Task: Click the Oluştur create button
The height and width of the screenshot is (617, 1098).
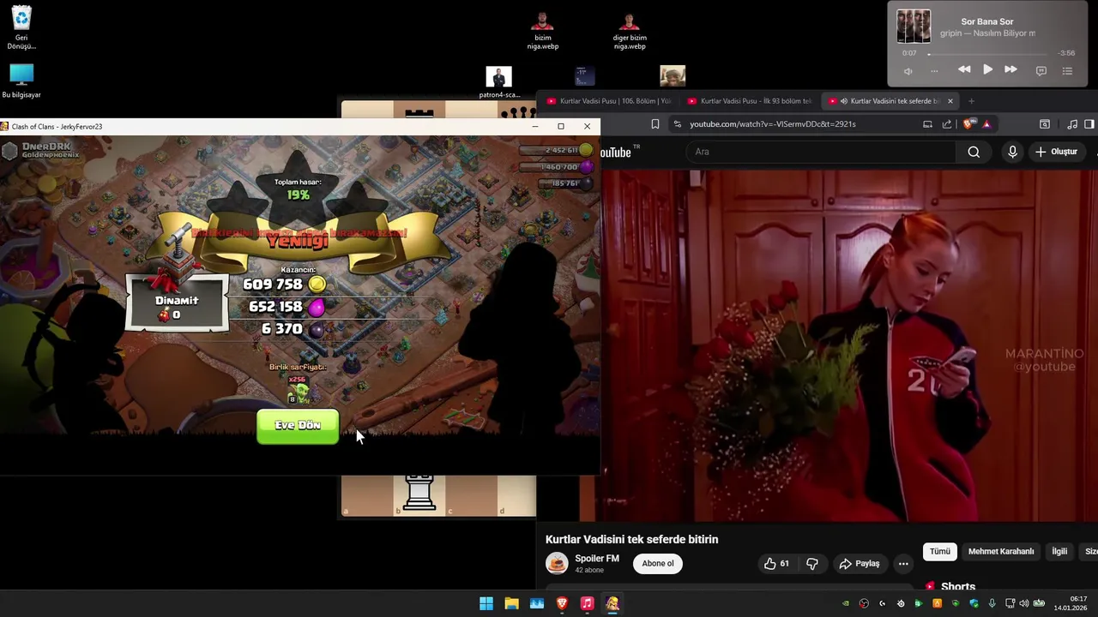Action: tap(1056, 152)
